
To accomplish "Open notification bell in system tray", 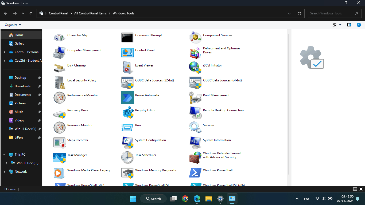I will click(x=358, y=199).
